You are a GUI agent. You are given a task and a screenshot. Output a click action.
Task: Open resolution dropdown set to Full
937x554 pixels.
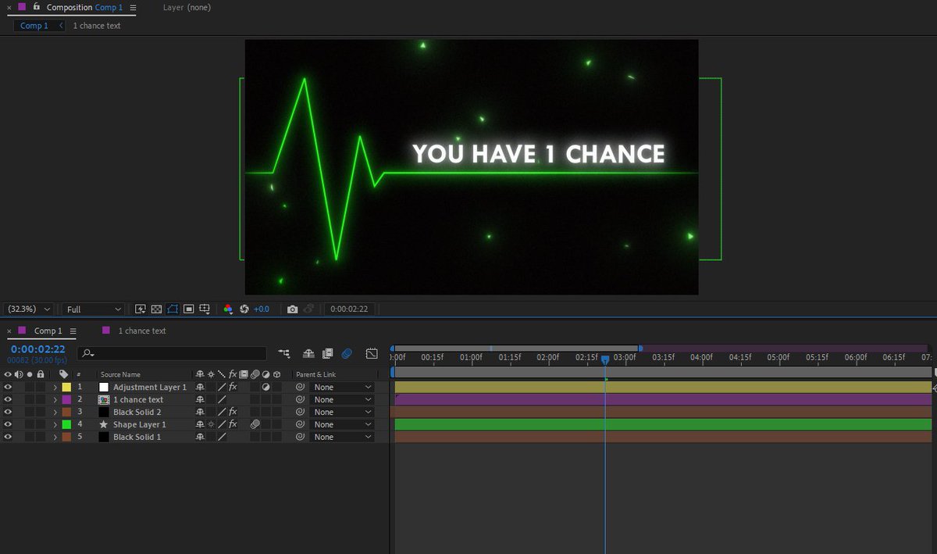tap(94, 309)
